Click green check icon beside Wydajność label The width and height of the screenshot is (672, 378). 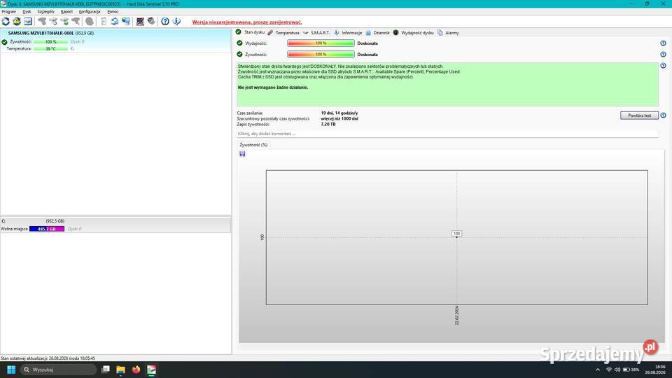click(x=239, y=43)
